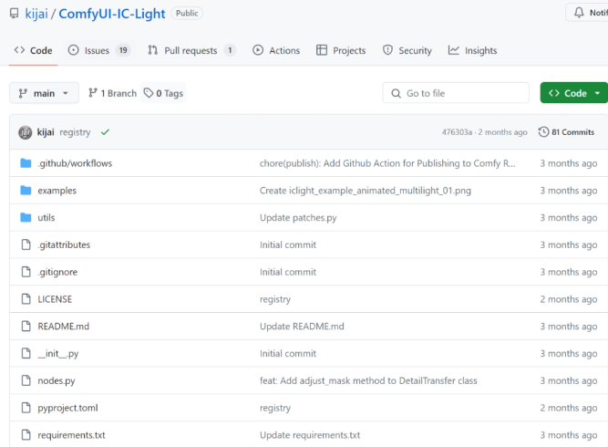This screenshot has height=447, width=608.
Task: View the 0 Tags link
Action: [x=163, y=93]
